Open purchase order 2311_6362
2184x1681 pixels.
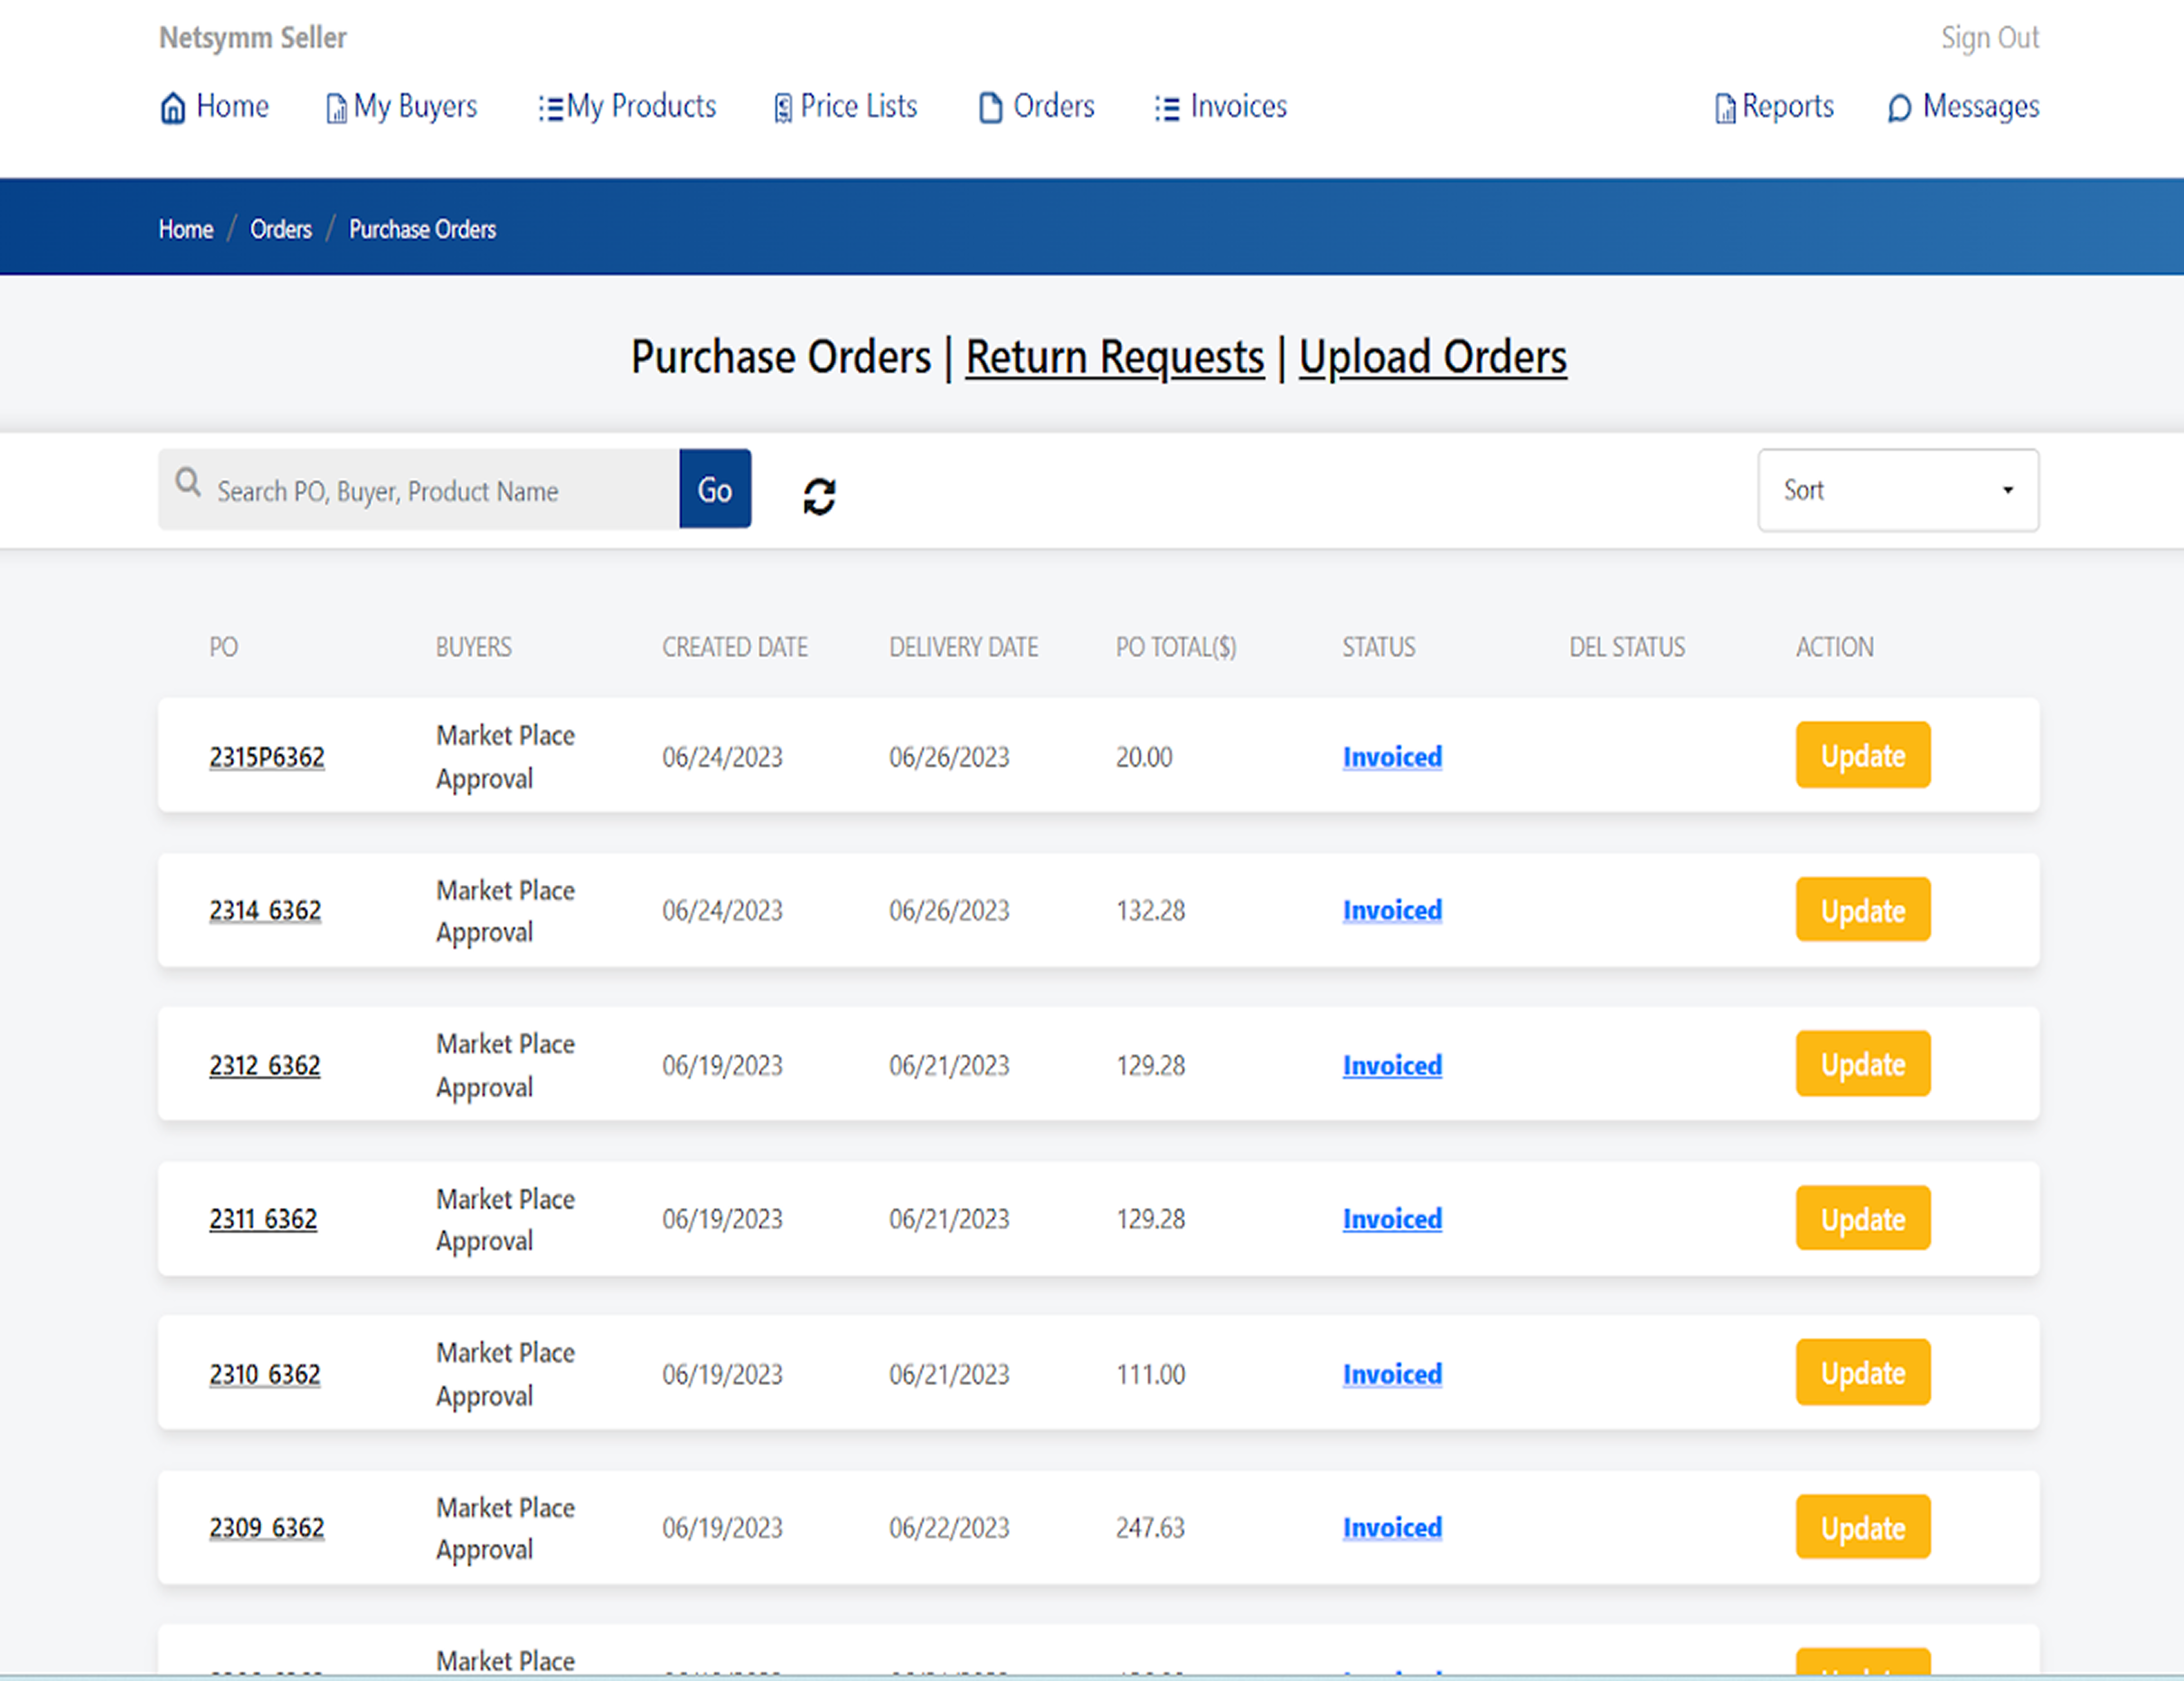click(x=263, y=1219)
